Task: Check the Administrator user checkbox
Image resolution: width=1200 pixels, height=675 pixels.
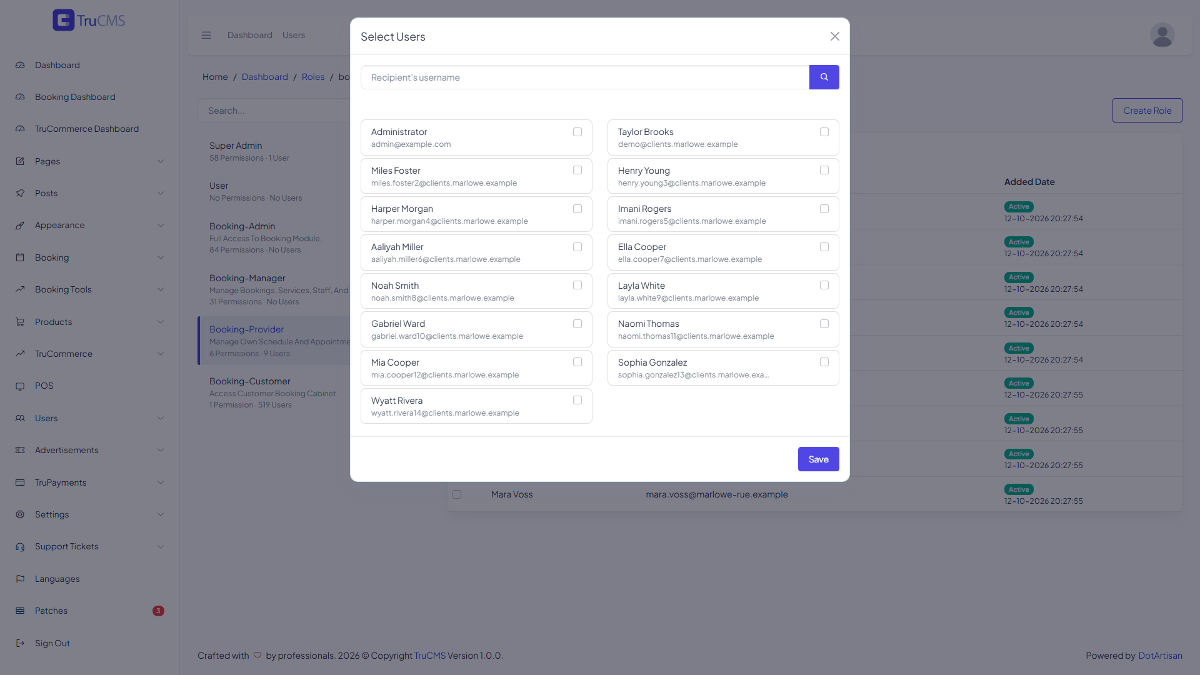Action: click(577, 132)
